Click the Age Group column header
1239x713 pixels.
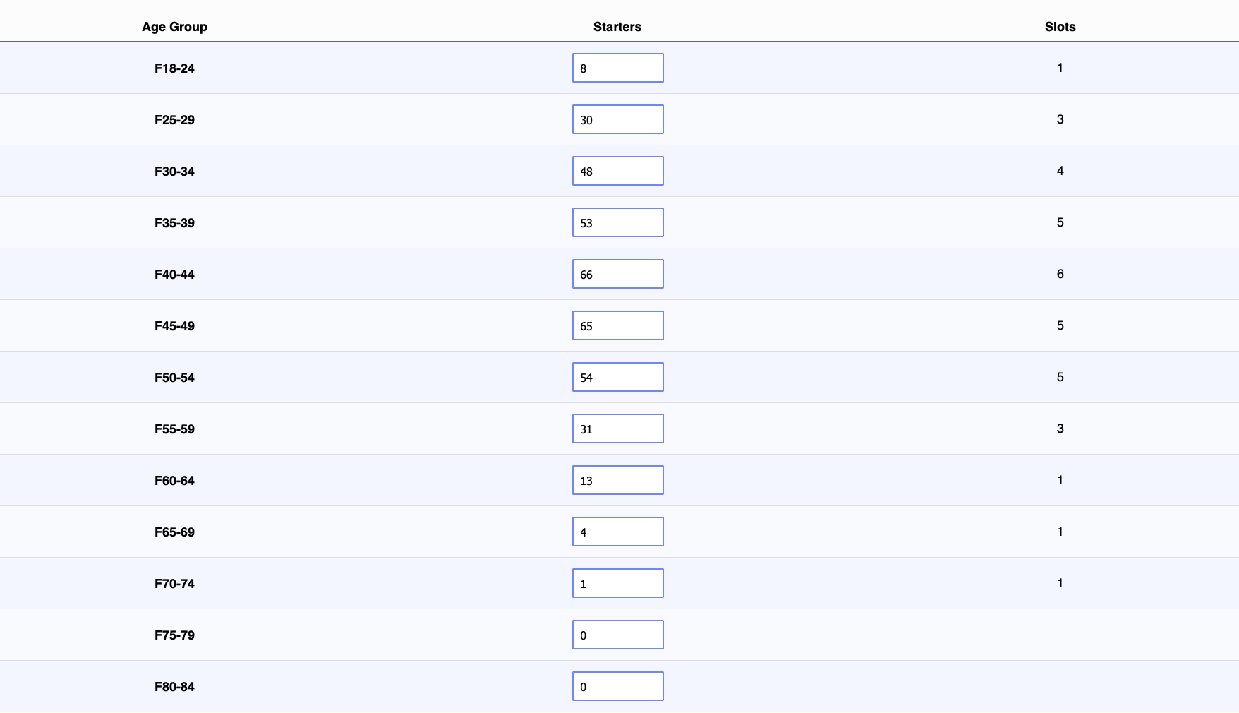174,27
